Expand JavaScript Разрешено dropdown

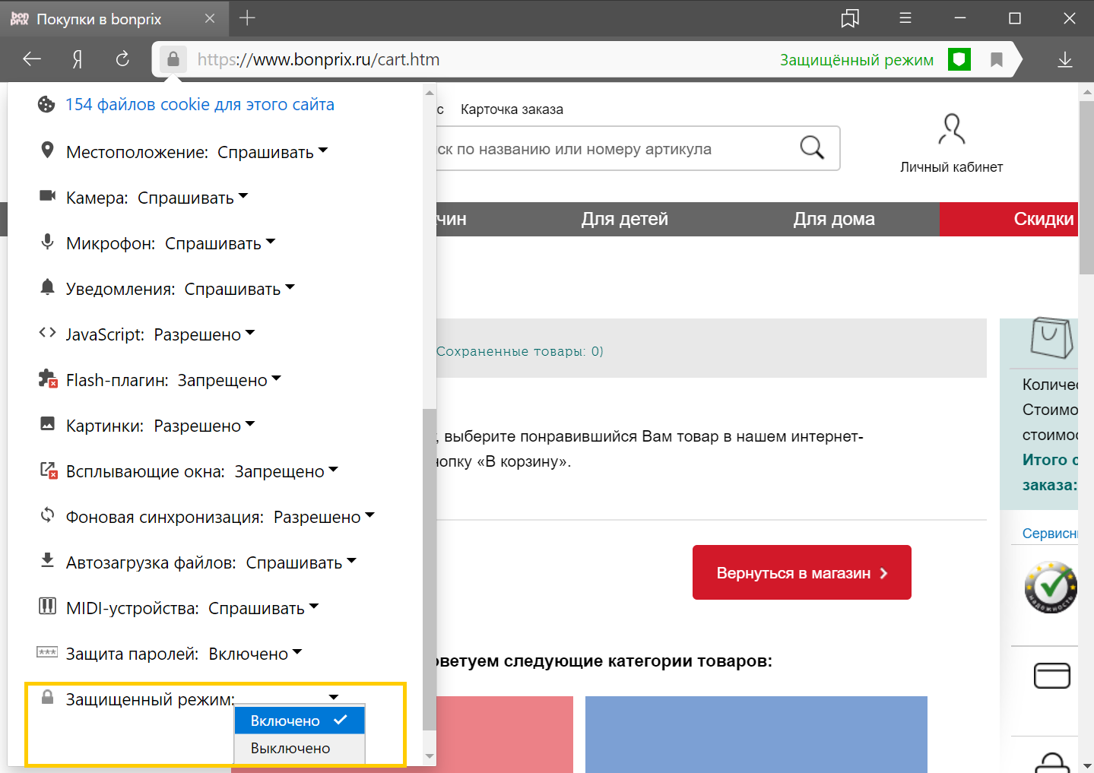(x=205, y=334)
